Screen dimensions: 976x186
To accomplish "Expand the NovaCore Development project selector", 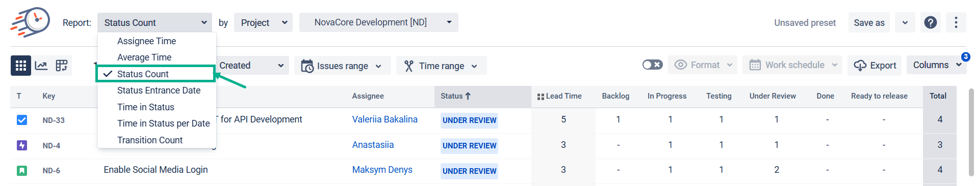I will tap(379, 22).
